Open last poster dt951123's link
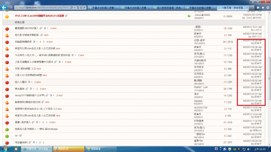 pos(256,36)
